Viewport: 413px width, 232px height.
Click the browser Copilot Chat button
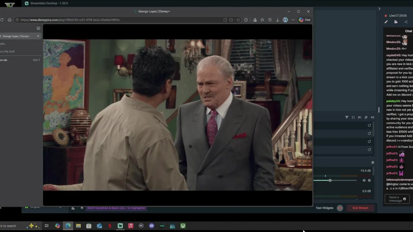304,20
